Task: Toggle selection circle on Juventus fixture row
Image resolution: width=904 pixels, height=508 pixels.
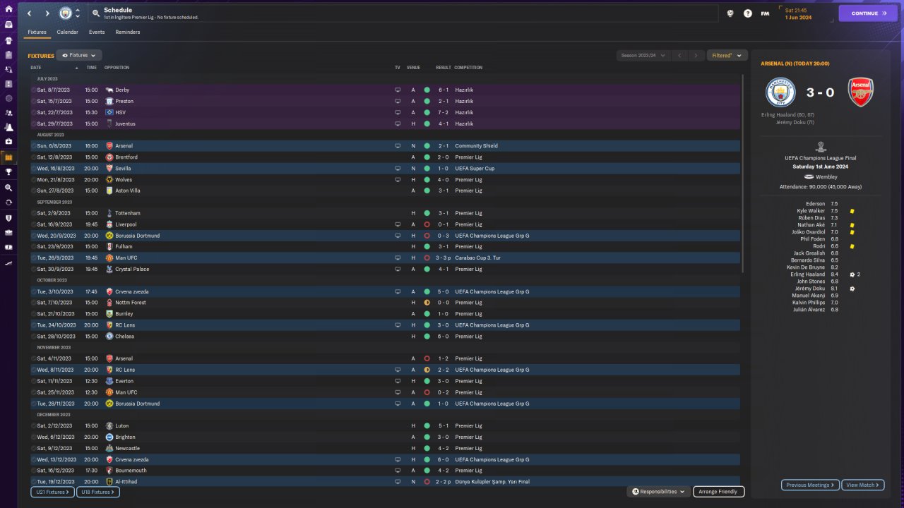Action: (33, 123)
